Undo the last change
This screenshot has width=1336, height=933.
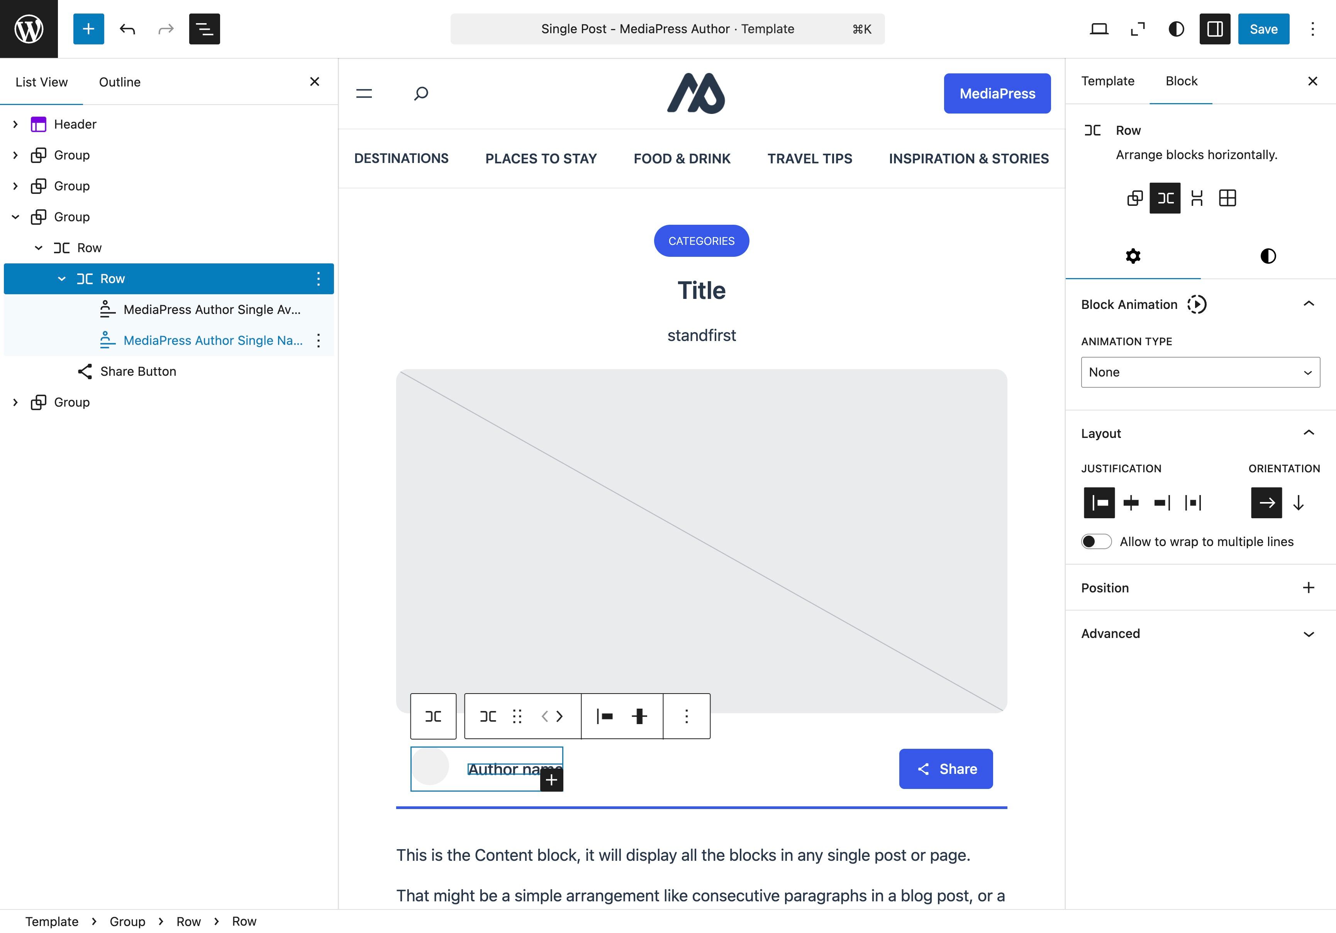tap(127, 29)
